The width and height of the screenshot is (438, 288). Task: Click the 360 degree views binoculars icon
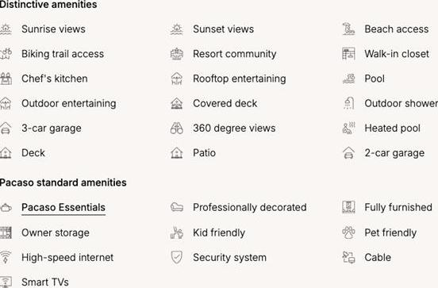(176, 129)
